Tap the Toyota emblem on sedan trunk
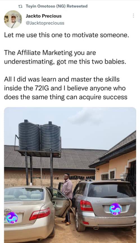The height and width of the screenshot is (243, 140). [7, 211]
